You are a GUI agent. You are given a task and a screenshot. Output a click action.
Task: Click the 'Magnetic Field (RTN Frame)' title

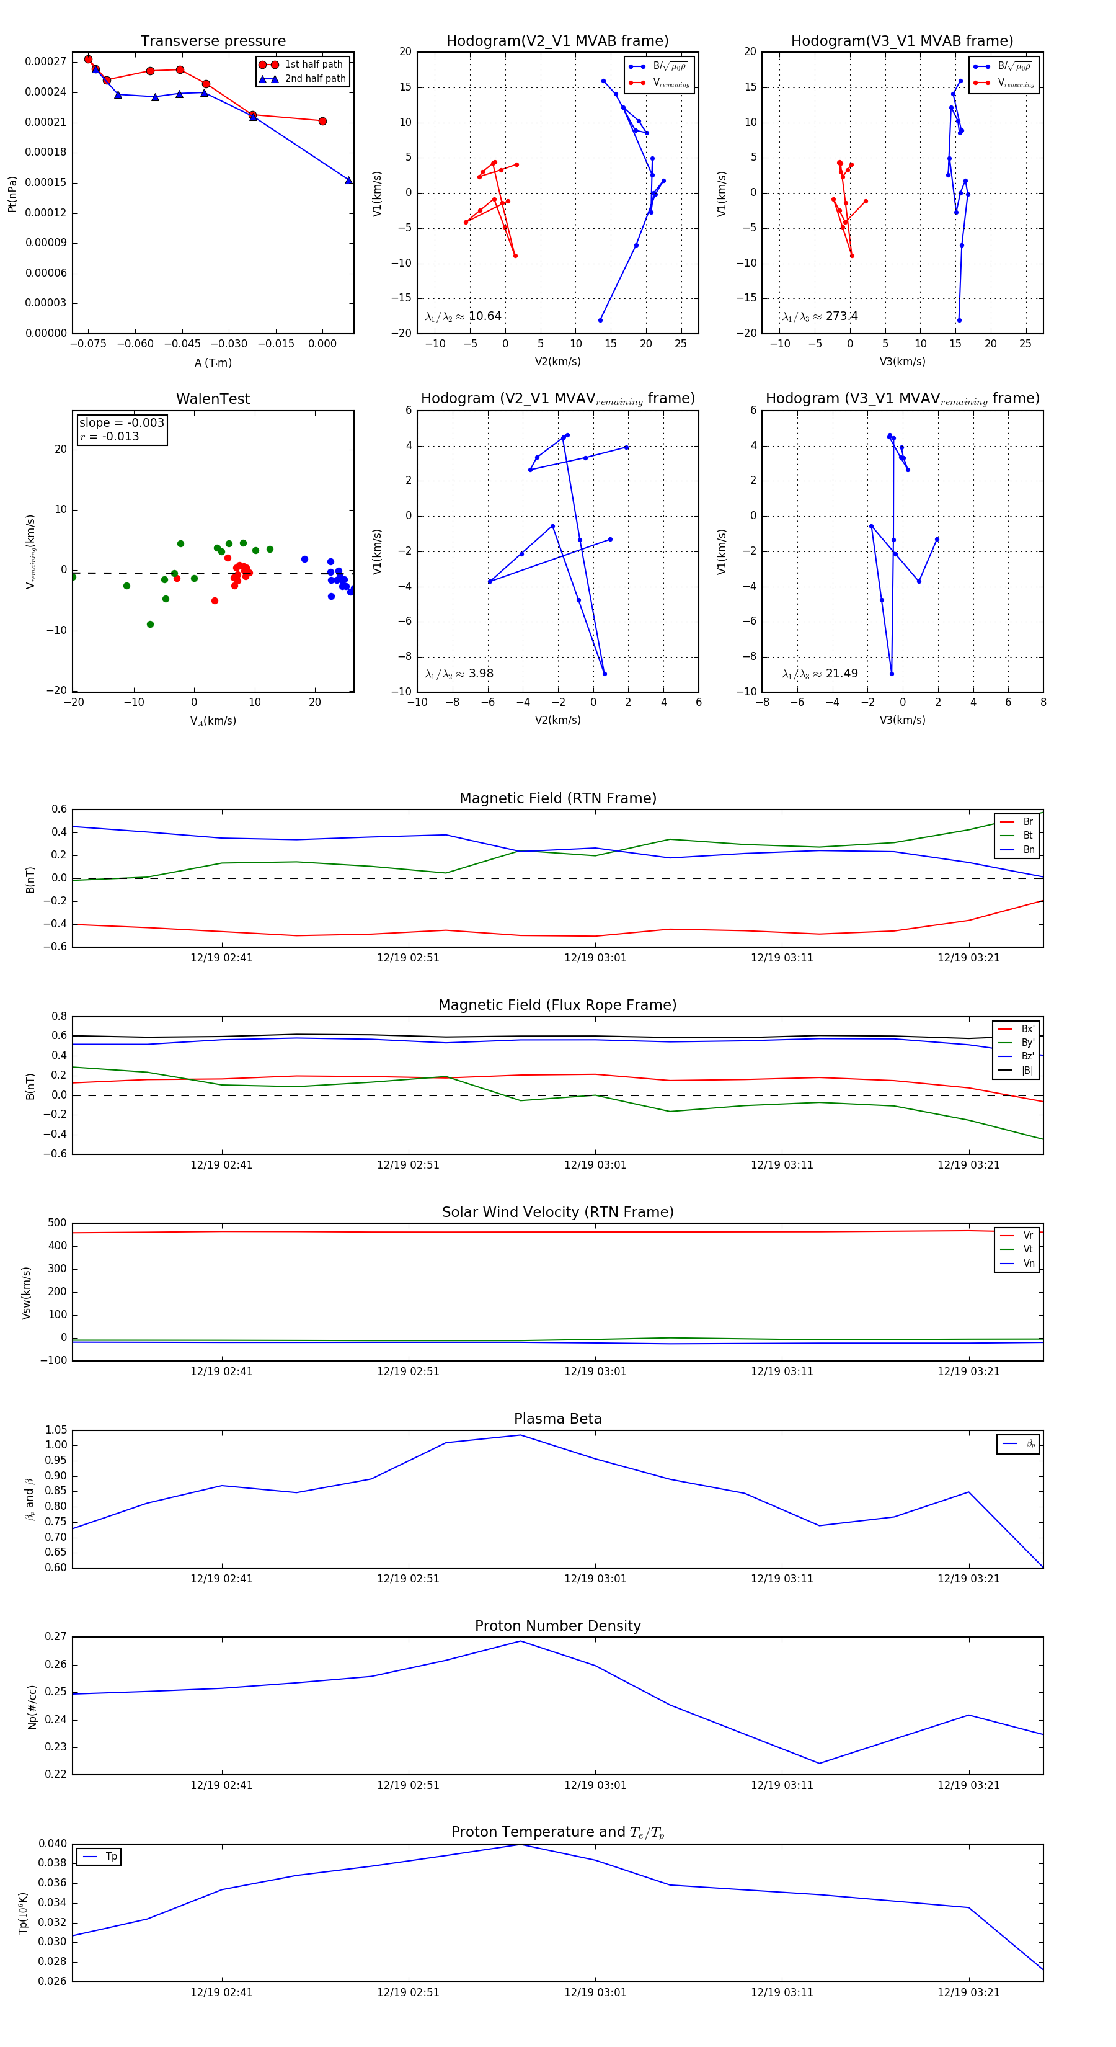557,798
